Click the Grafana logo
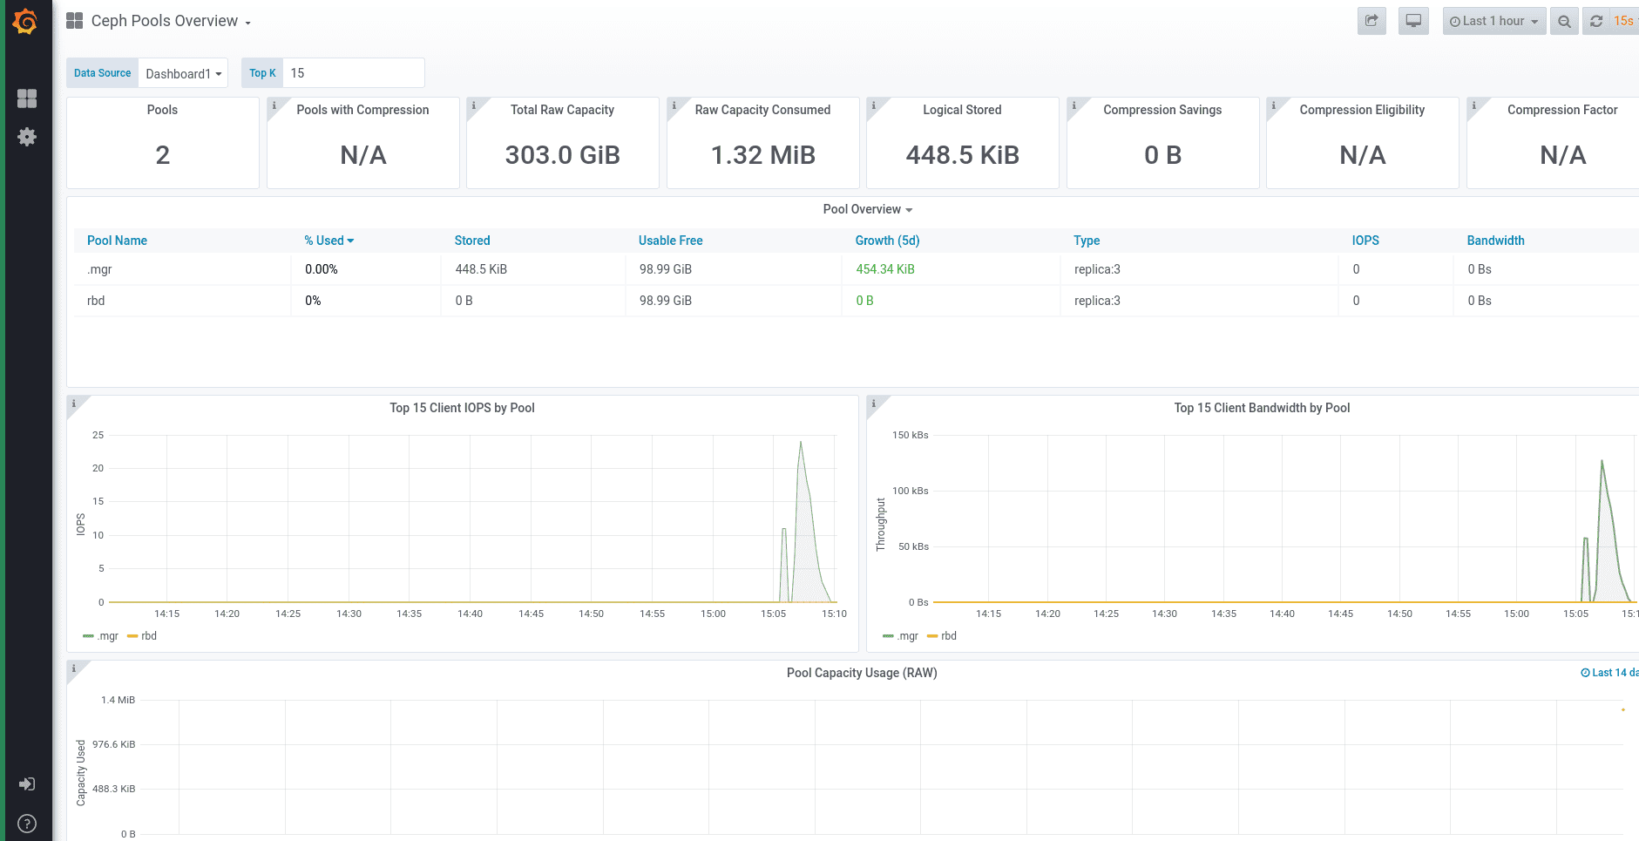Viewport: 1639px width, 841px height. click(25, 21)
